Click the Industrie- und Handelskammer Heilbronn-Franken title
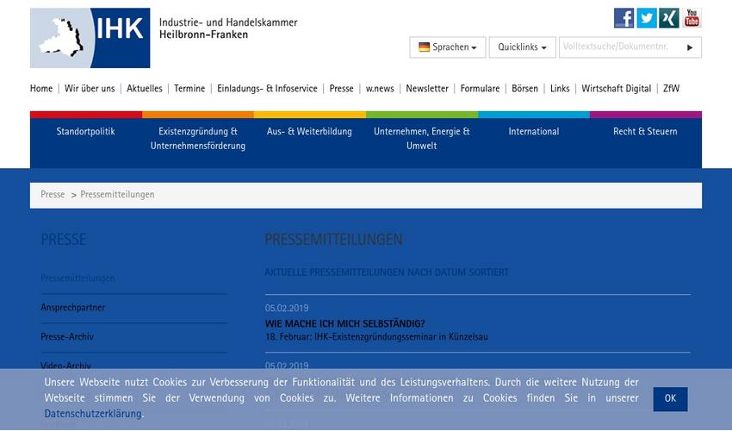This screenshot has width=732, height=431. pos(228,28)
